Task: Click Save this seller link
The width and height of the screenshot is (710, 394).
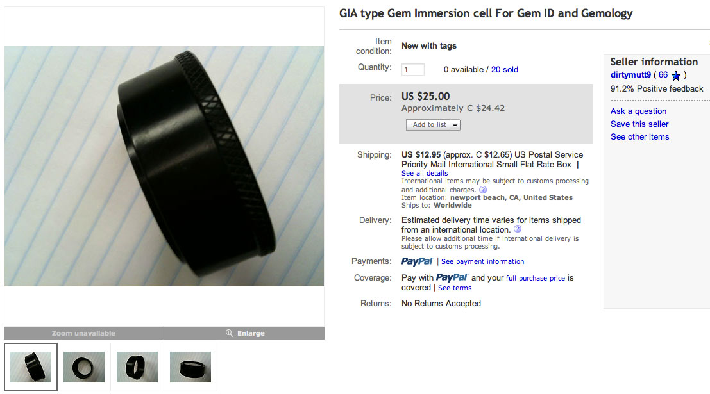Action: coord(639,124)
